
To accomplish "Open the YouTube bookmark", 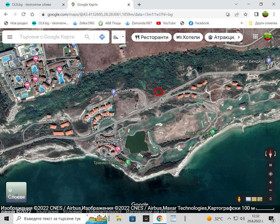I will [166, 23].
